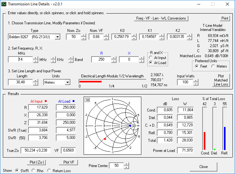
Task: Click the Input Watts field
Action: (185, 82)
